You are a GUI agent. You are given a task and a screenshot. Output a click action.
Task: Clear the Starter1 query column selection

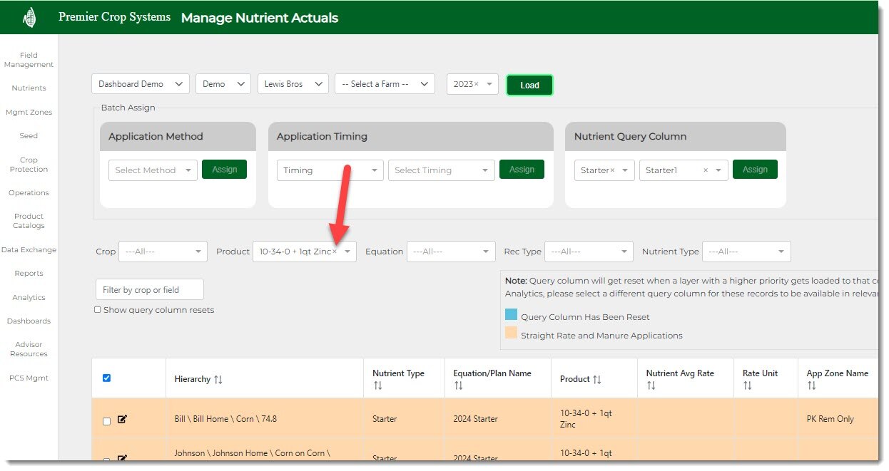click(706, 170)
